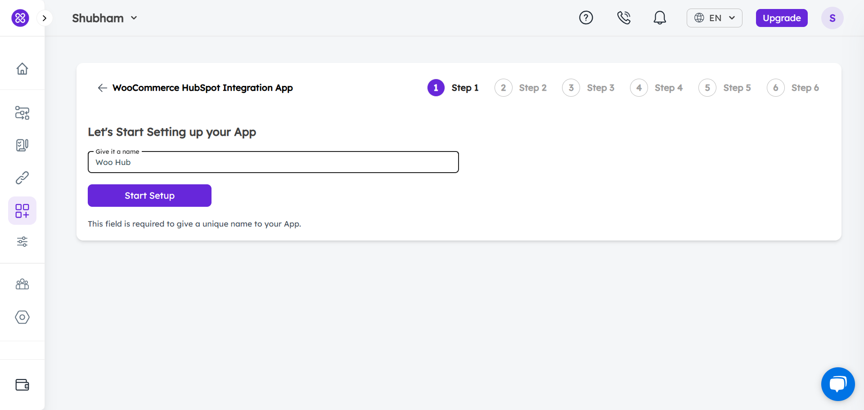Click the 'WooCommerce HubSpot Integration App' title
The height and width of the screenshot is (410, 864).
click(x=202, y=88)
